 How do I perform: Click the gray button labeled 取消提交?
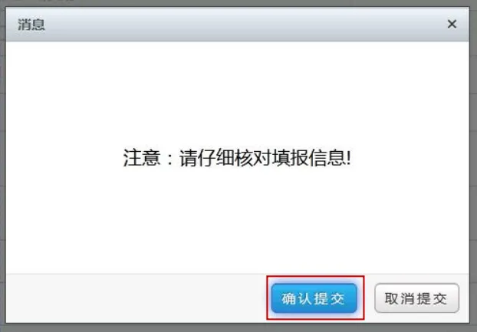click(x=416, y=298)
